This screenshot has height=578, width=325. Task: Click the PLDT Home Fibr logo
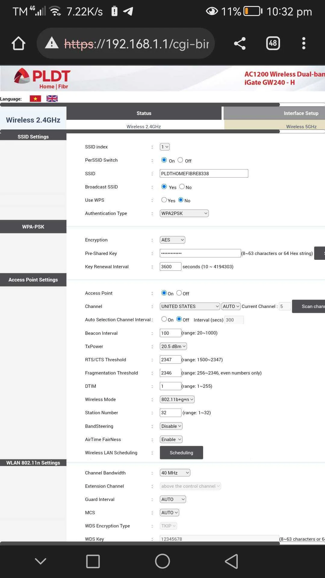pos(42,79)
